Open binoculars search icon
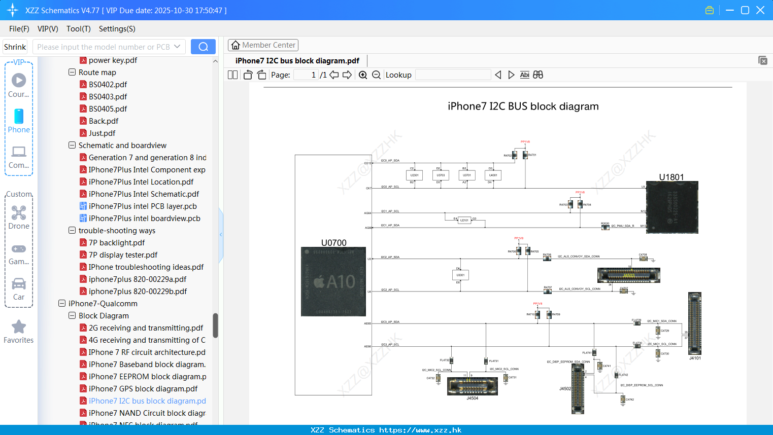Screen dimensions: 773x435 tap(538, 75)
